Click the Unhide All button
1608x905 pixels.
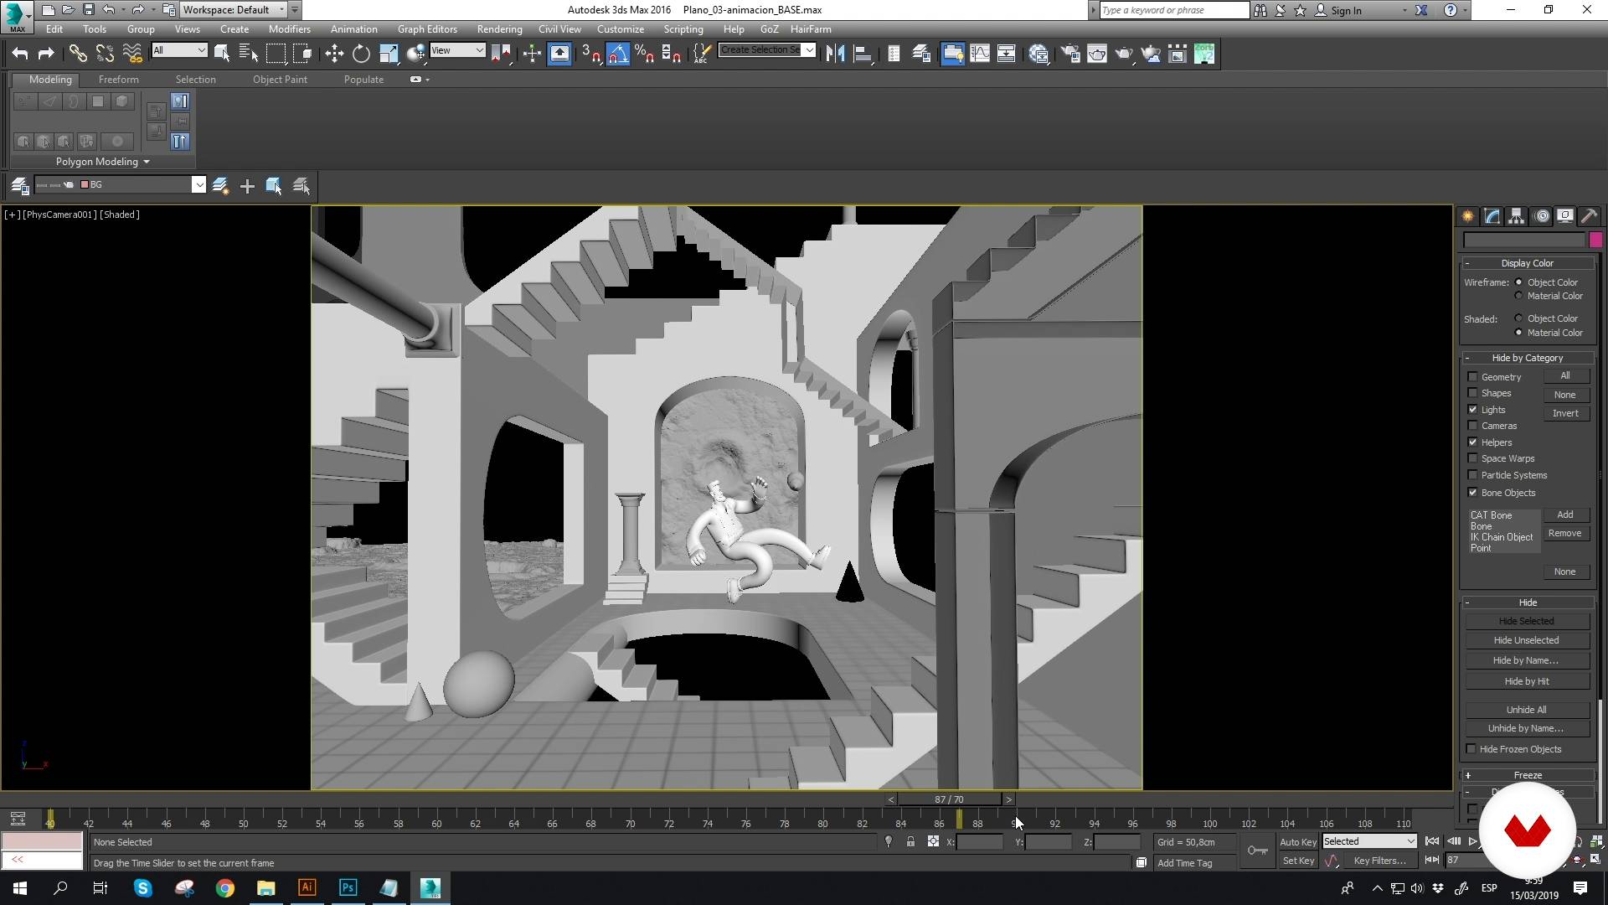[x=1526, y=710]
